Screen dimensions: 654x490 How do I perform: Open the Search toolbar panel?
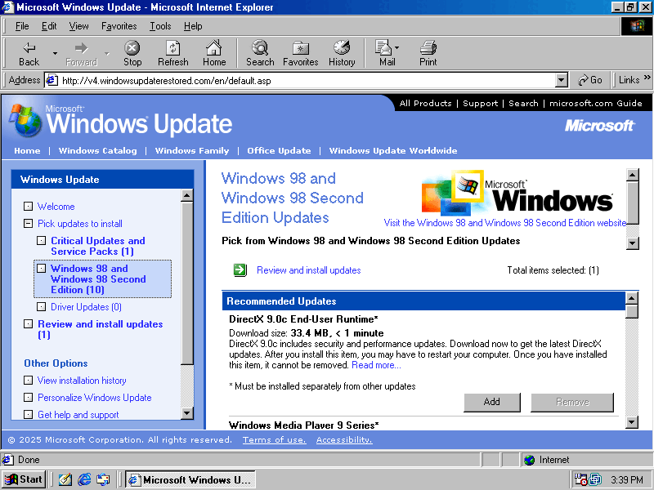tap(260, 53)
